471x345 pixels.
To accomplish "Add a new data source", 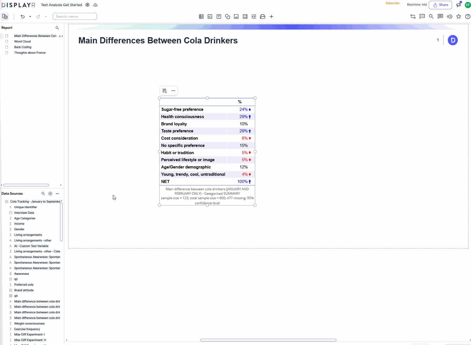I will click(x=50, y=193).
